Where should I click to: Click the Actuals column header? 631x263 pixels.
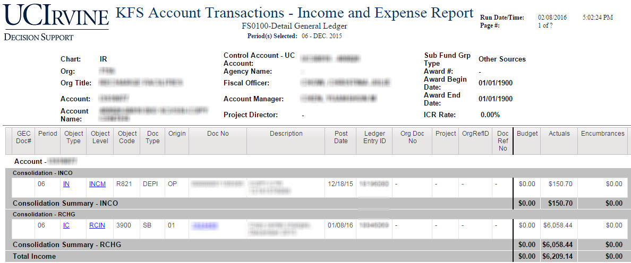tap(559, 134)
